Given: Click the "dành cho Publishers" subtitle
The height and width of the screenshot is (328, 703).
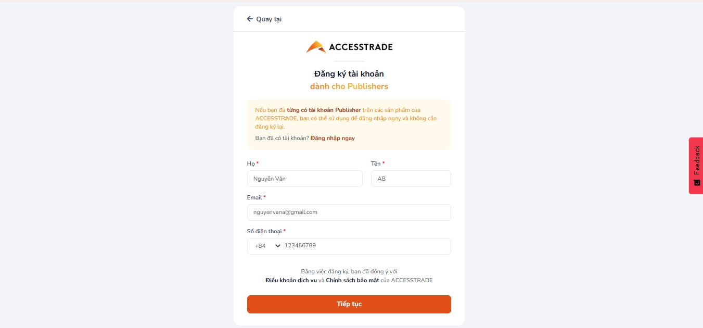Looking at the screenshot, I should [x=349, y=86].
